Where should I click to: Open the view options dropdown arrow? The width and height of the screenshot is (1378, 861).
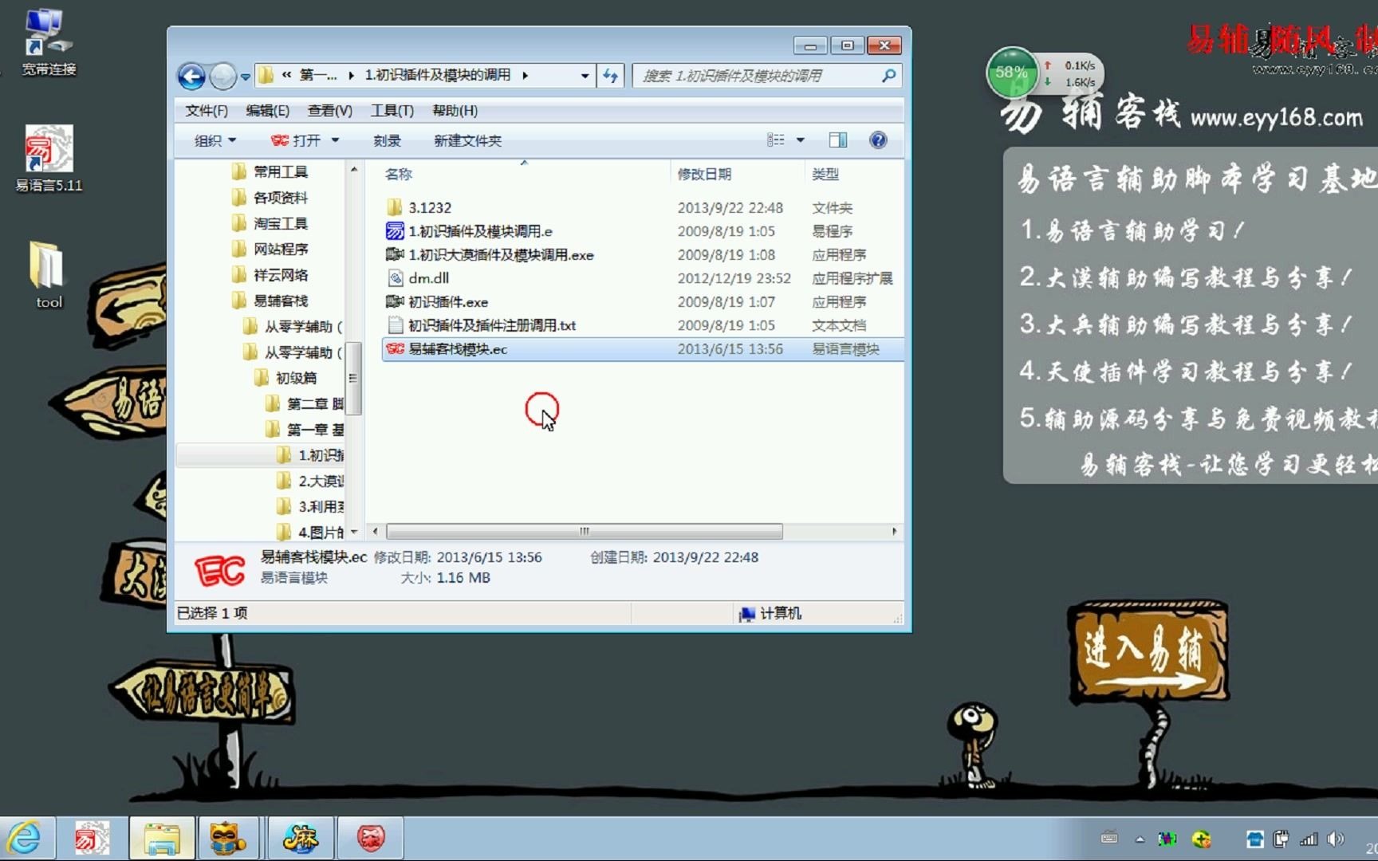click(800, 140)
